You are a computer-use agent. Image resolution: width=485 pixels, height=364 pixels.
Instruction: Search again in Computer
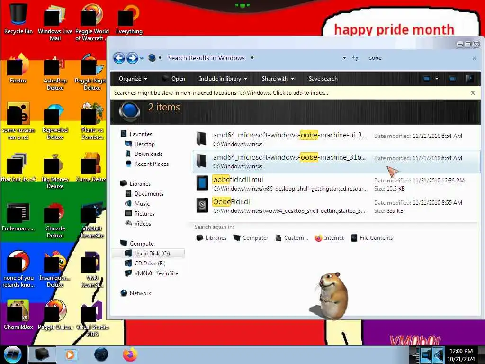click(x=251, y=238)
